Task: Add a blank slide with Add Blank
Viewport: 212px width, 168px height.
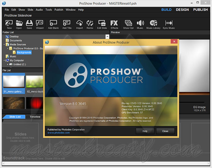Action: pyautogui.click(x=53, y=25)
